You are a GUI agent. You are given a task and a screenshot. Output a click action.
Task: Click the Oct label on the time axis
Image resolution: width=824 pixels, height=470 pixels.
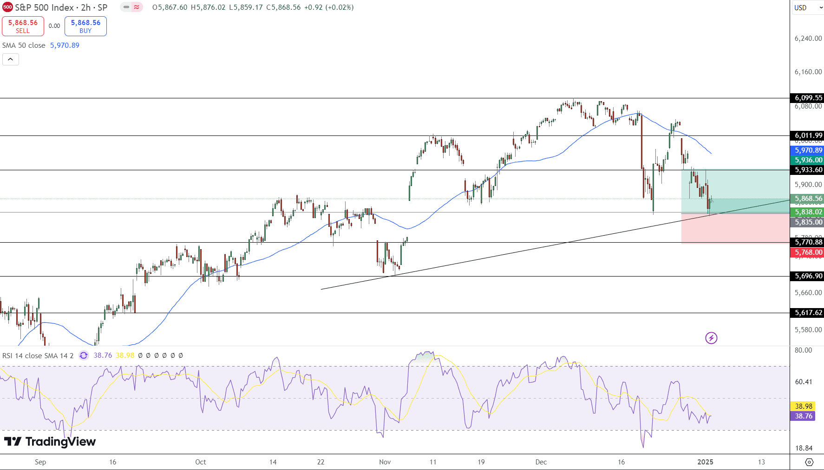[x=201, y=462]
